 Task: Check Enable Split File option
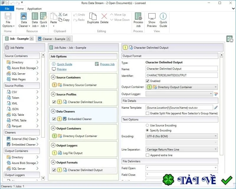147,113
